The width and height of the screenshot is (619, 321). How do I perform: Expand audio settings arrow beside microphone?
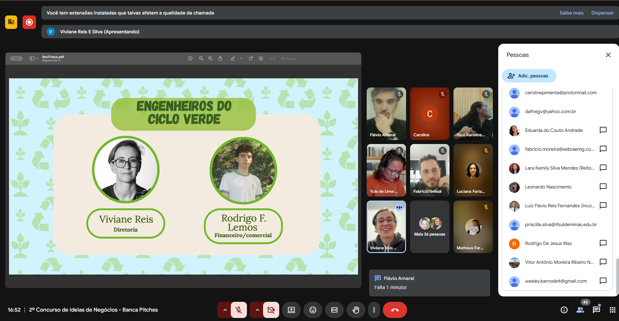pos(225,310)
